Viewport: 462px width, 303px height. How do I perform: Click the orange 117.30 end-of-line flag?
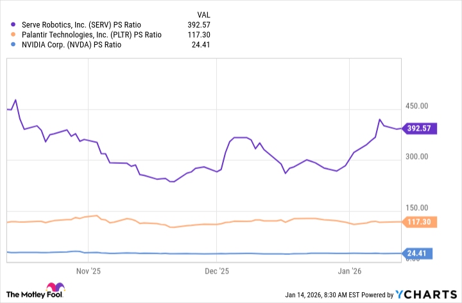click(x=419, y=222)
